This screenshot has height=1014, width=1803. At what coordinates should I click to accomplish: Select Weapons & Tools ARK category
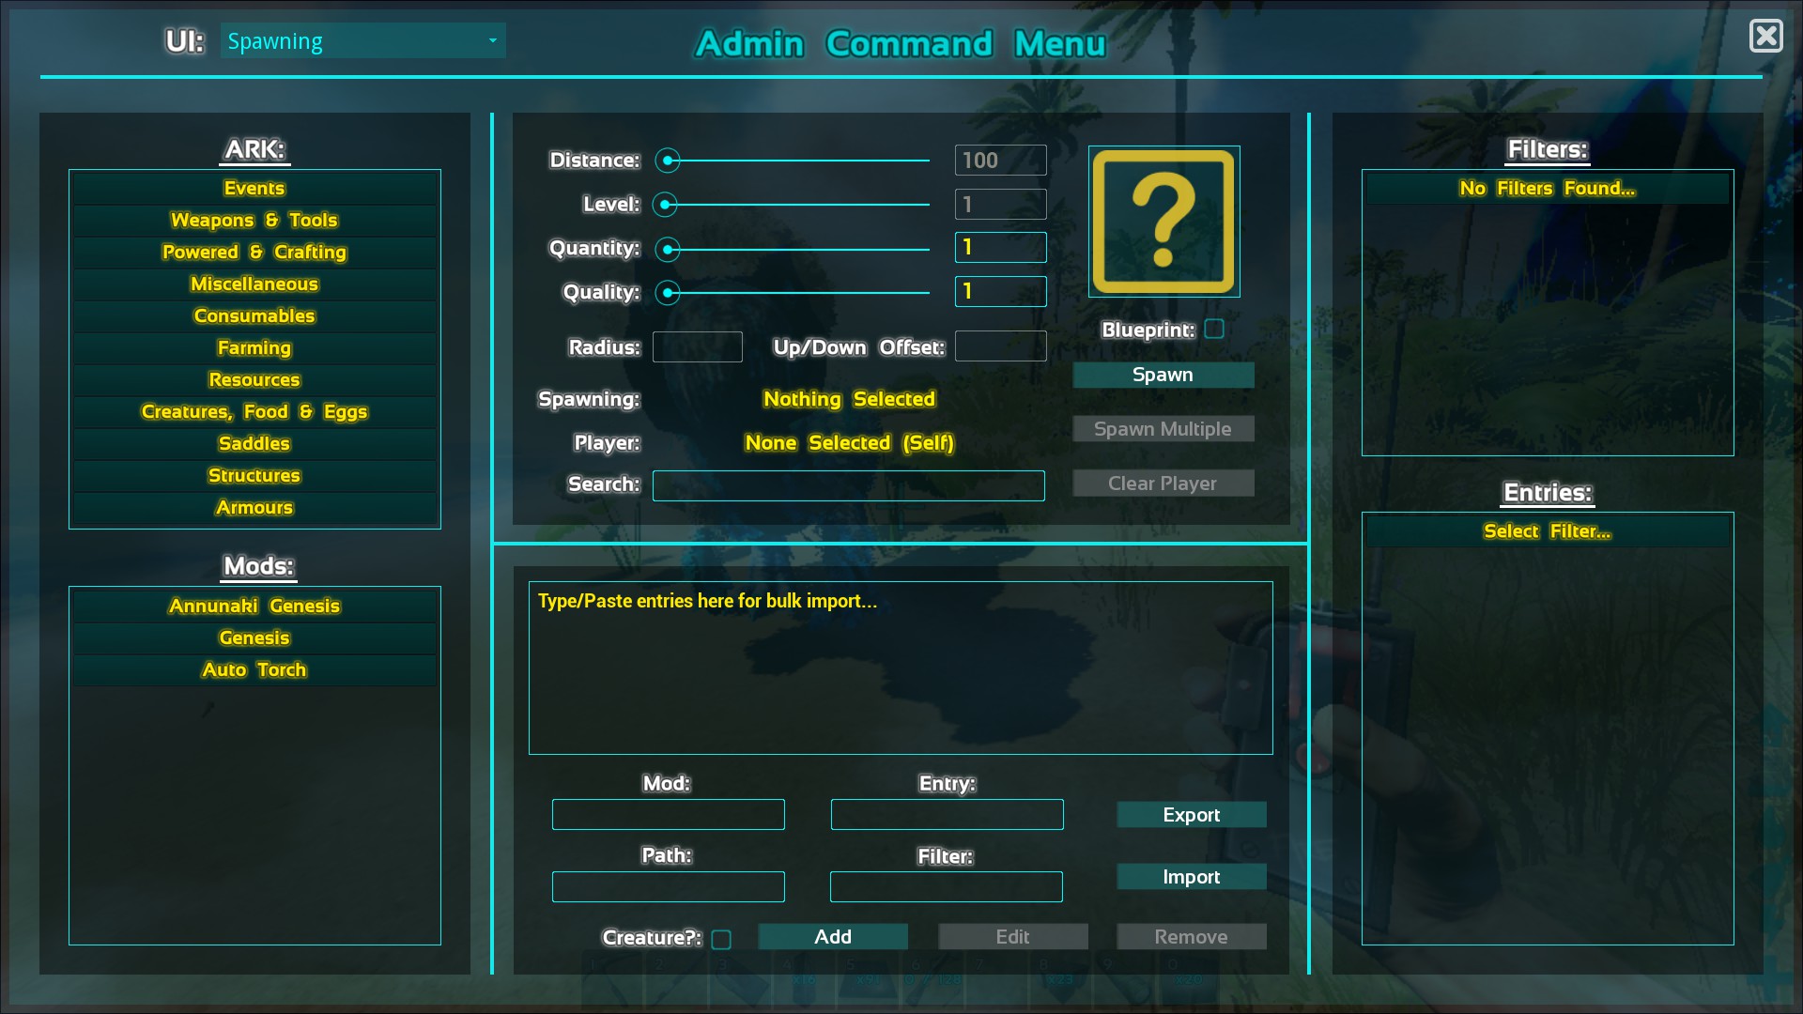254,219
